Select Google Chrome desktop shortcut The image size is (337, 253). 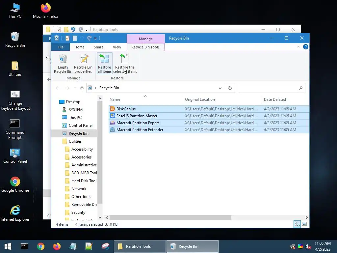[x=15, y=184]
